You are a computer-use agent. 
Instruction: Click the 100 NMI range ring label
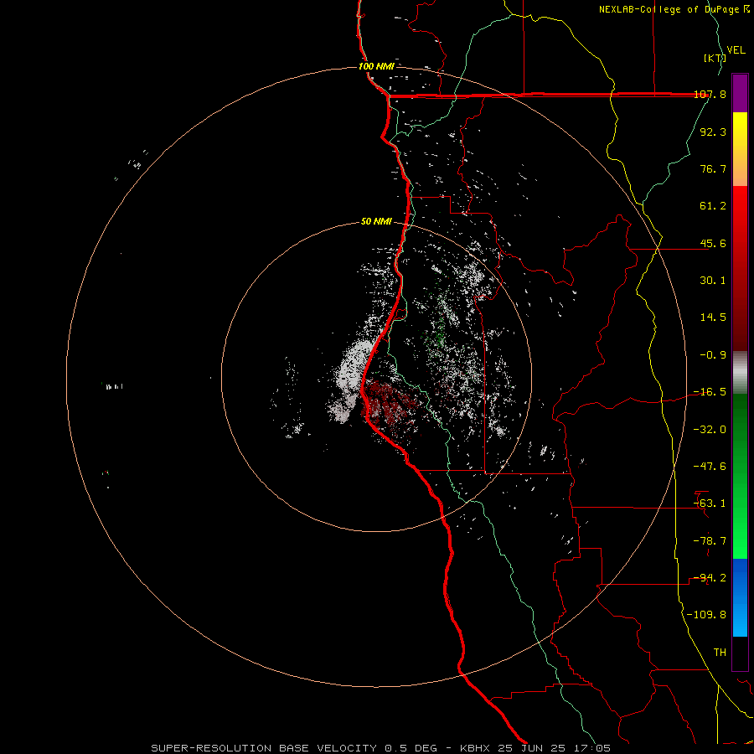pyautogui.click(x=376, y=66)
